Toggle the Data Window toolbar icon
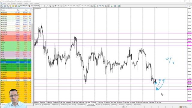This screenshot has height=108, width=192. (10, 6)
